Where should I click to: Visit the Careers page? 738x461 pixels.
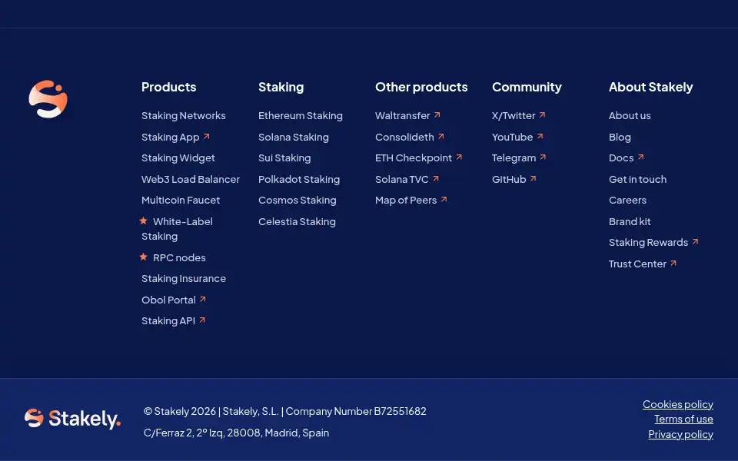tap(627, 201)
